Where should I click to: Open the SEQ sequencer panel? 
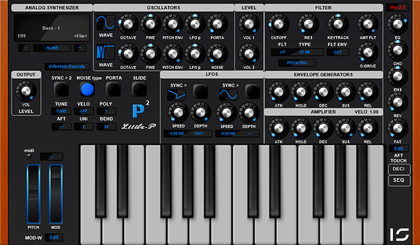tap(399, 180)
